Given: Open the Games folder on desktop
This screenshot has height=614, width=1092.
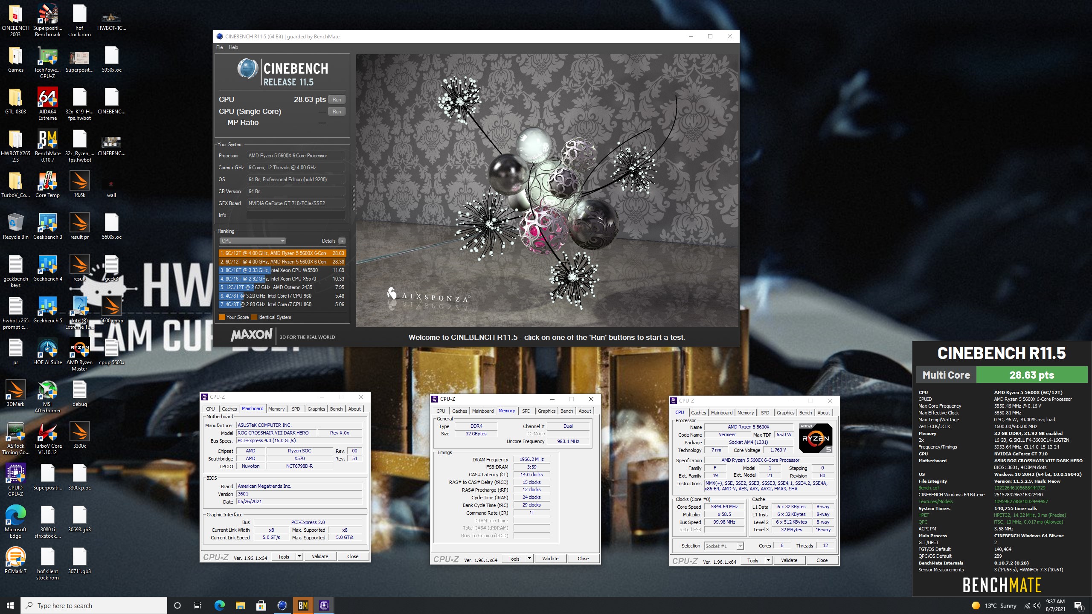Looking at the screenshot, I should pos(15,59).
